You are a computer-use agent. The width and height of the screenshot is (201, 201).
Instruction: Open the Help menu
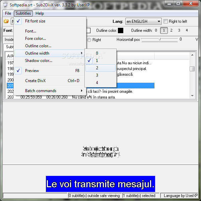[40, 13]
